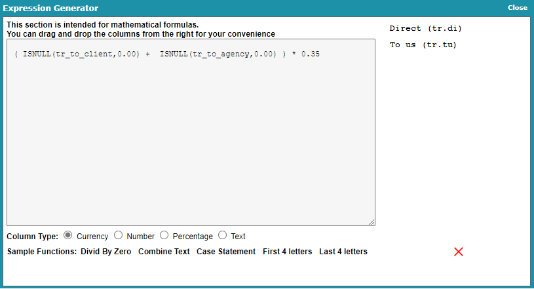Click the 0.35 multiplier in formula
Screen dimensions: 534x289
(311, 54)
